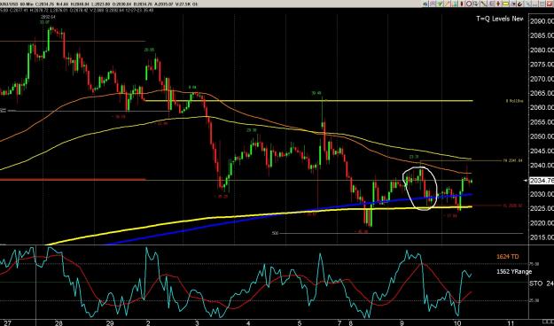Click date label 11 on time axis

coord(511,322)
